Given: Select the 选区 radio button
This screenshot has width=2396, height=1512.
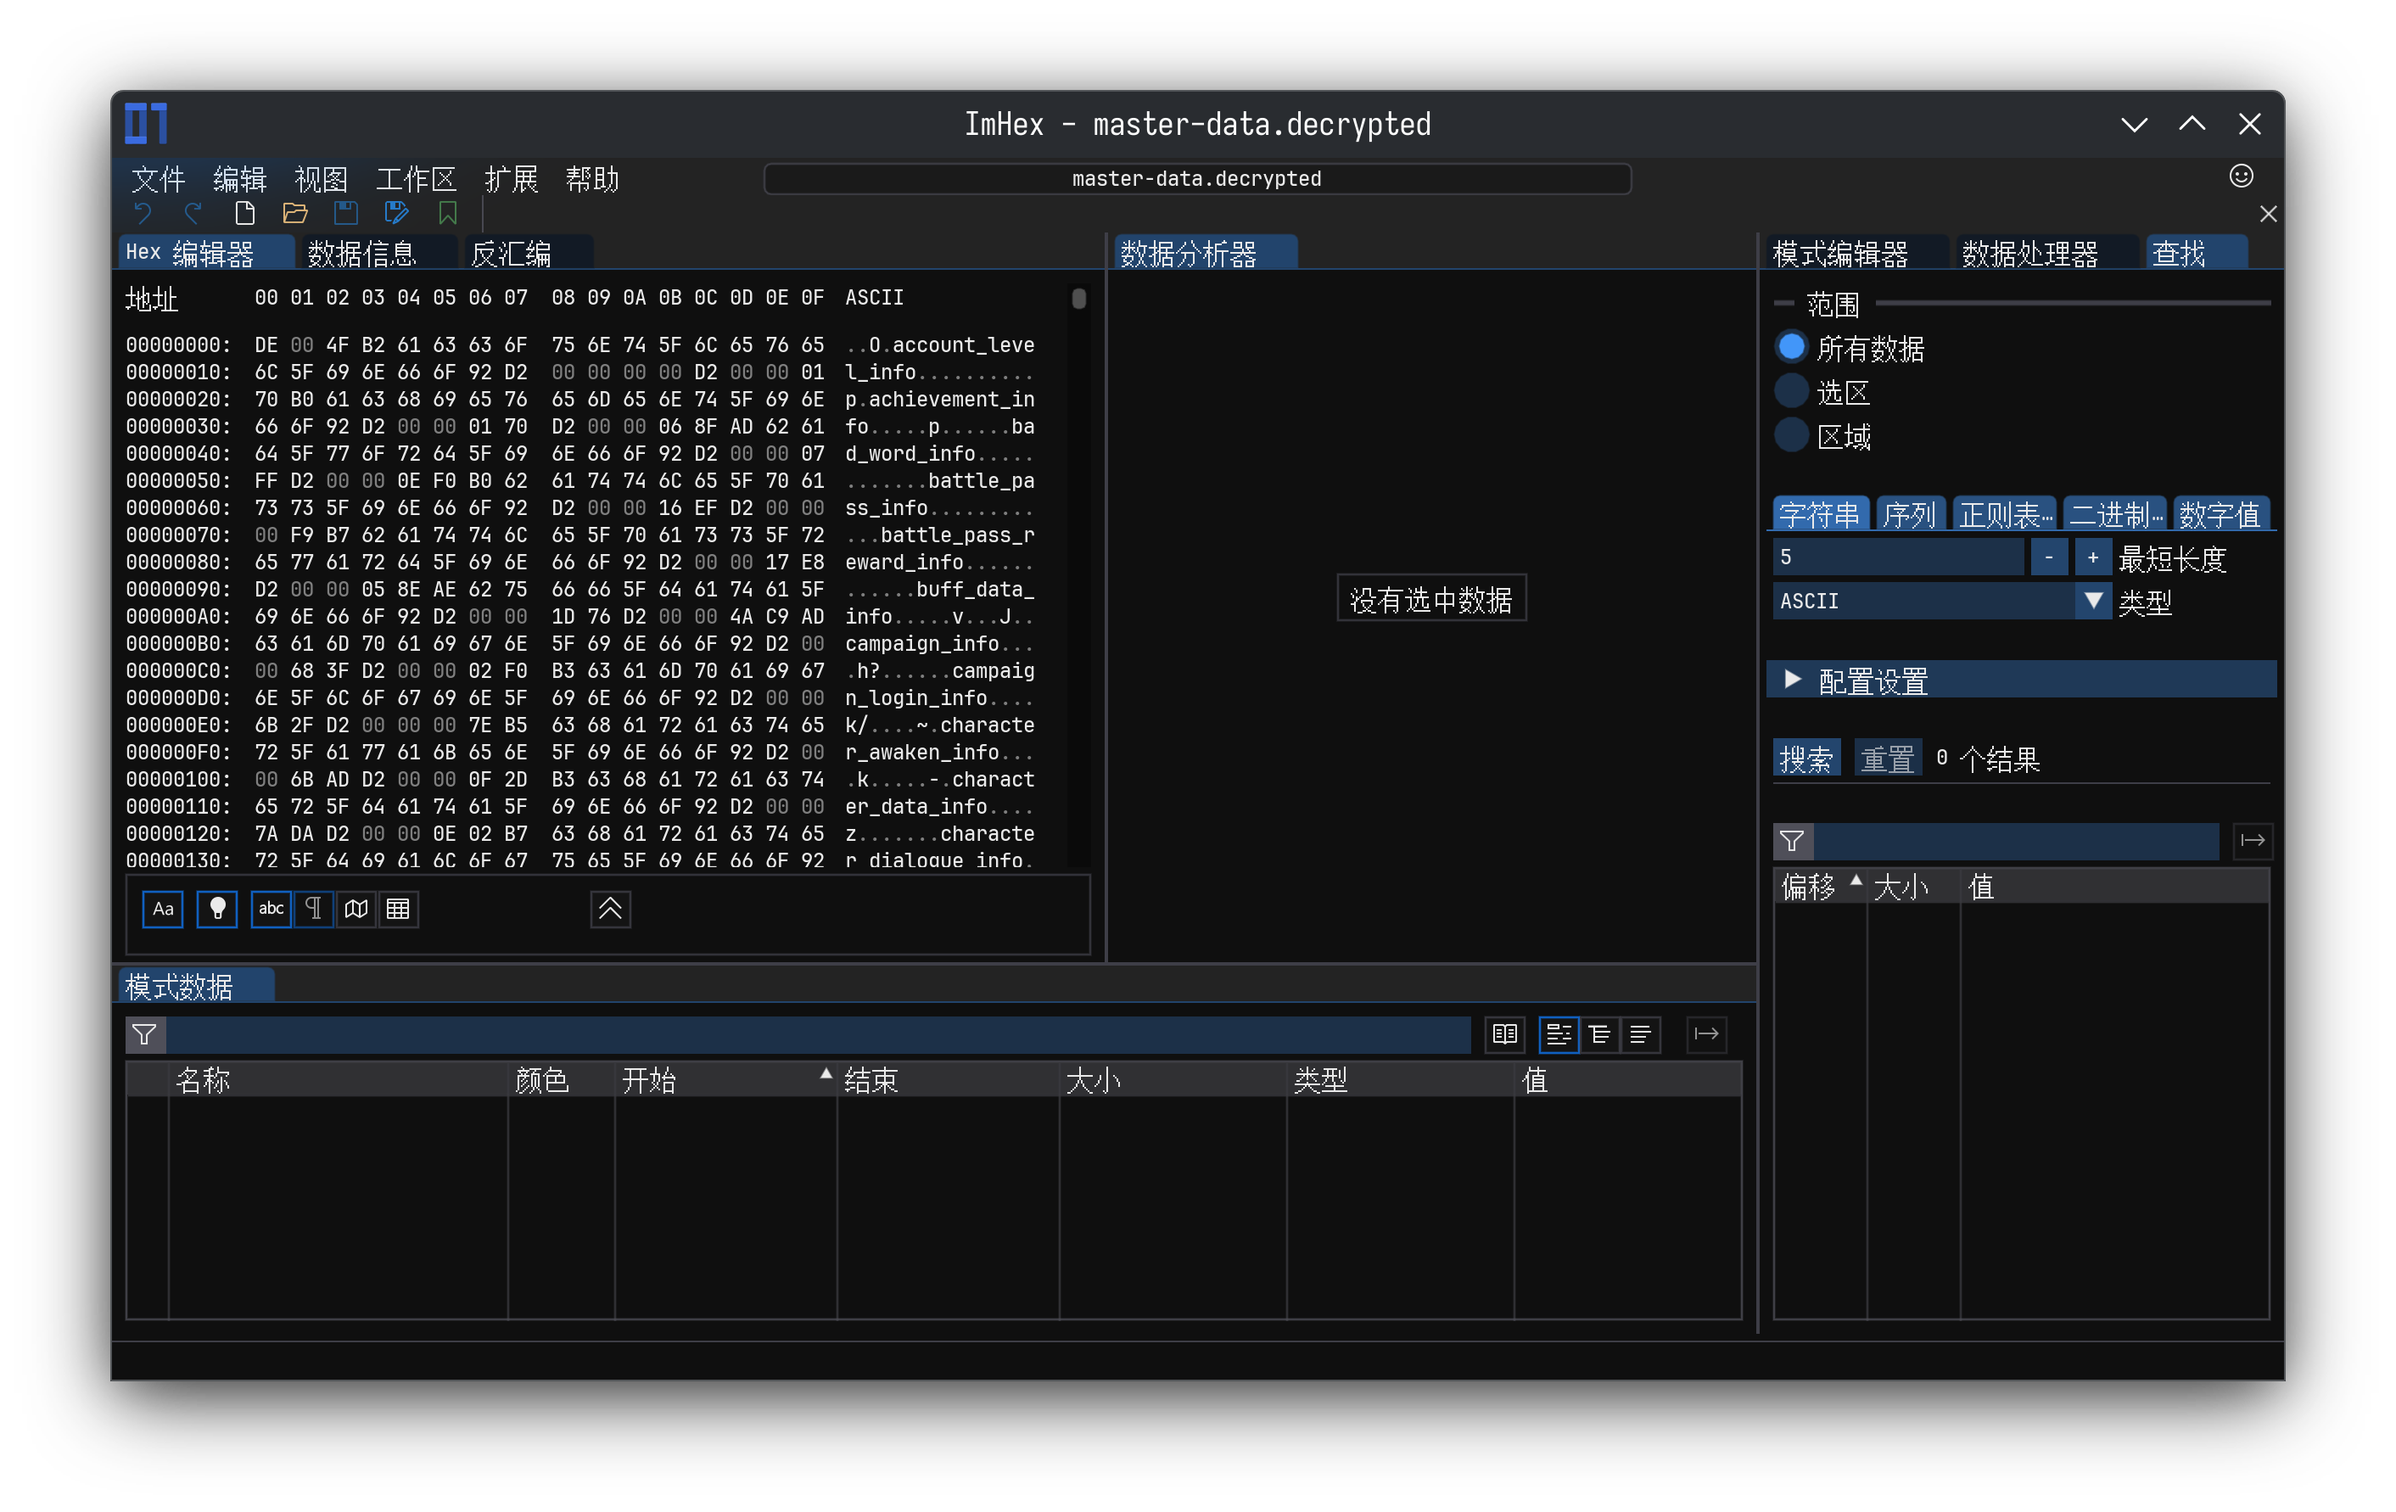Looking at the screenshot, I should [1791, 392].
